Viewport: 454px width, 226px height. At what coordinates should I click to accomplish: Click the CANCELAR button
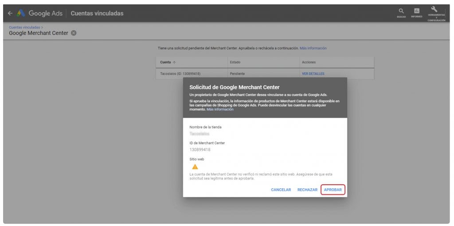point(281,190)
